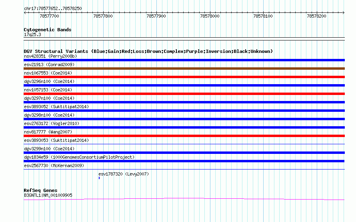Select dgv3299n100 (Coe2014) variant label
Screen dimensions: 356x222
tap(49, 149)
